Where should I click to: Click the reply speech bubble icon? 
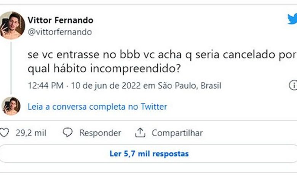tap(68, 133)
